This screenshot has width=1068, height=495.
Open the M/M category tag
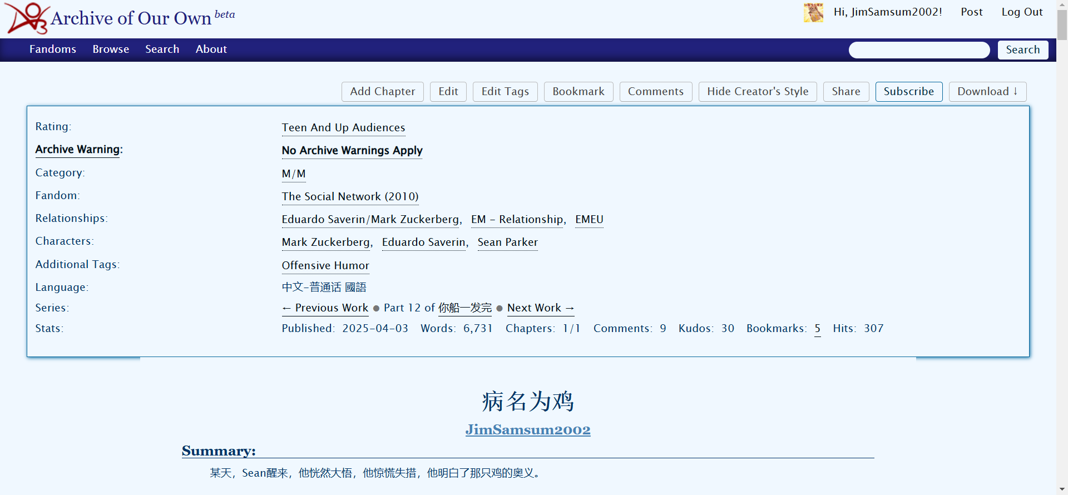[x=294, y=174]
